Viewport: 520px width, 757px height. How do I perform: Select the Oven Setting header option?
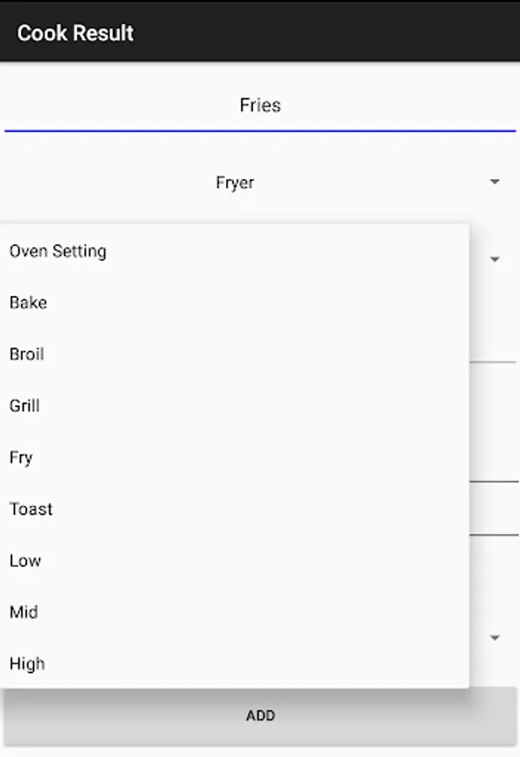coord(58,251)
